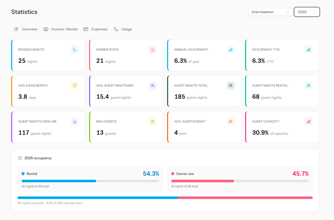
Task: Click the '21 nights of 46 total' text
Action: pos(185,186)
